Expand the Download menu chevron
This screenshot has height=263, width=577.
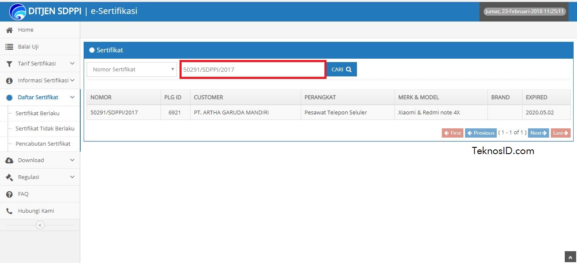72,160
